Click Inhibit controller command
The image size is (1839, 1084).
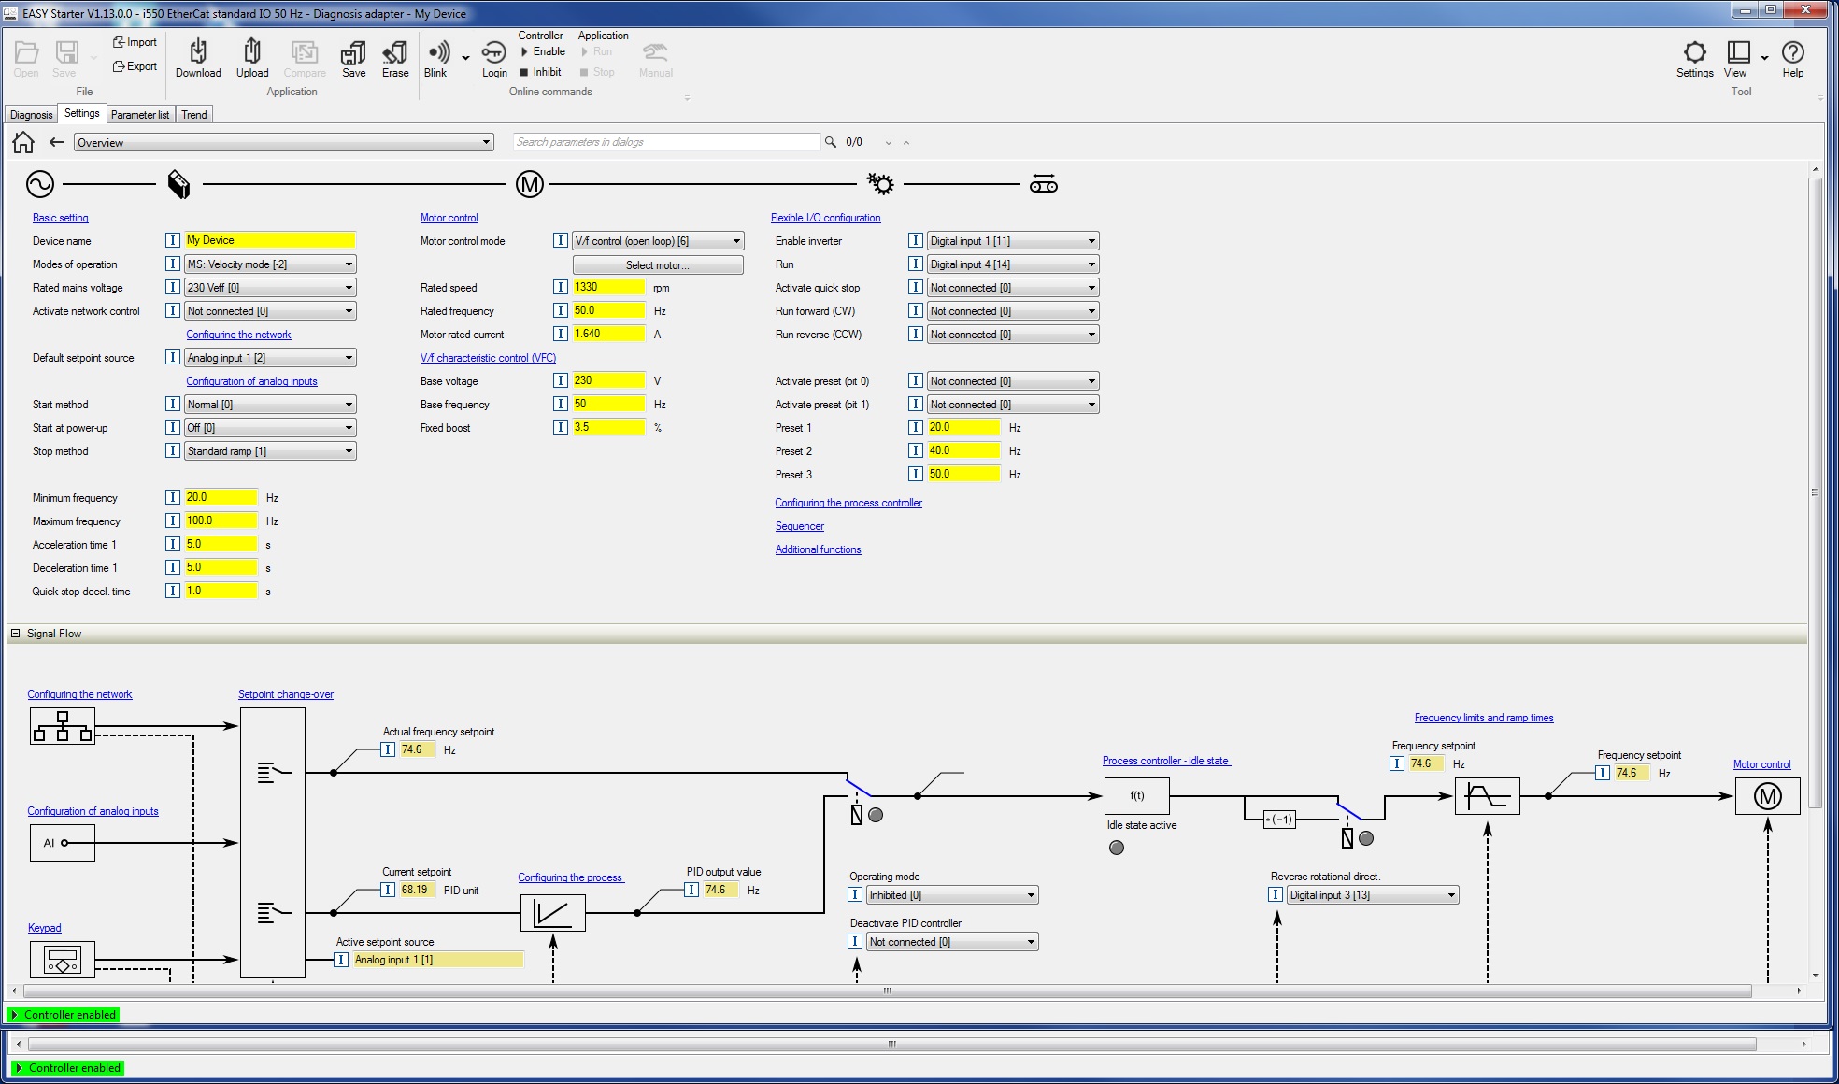(x=541, y=72)
